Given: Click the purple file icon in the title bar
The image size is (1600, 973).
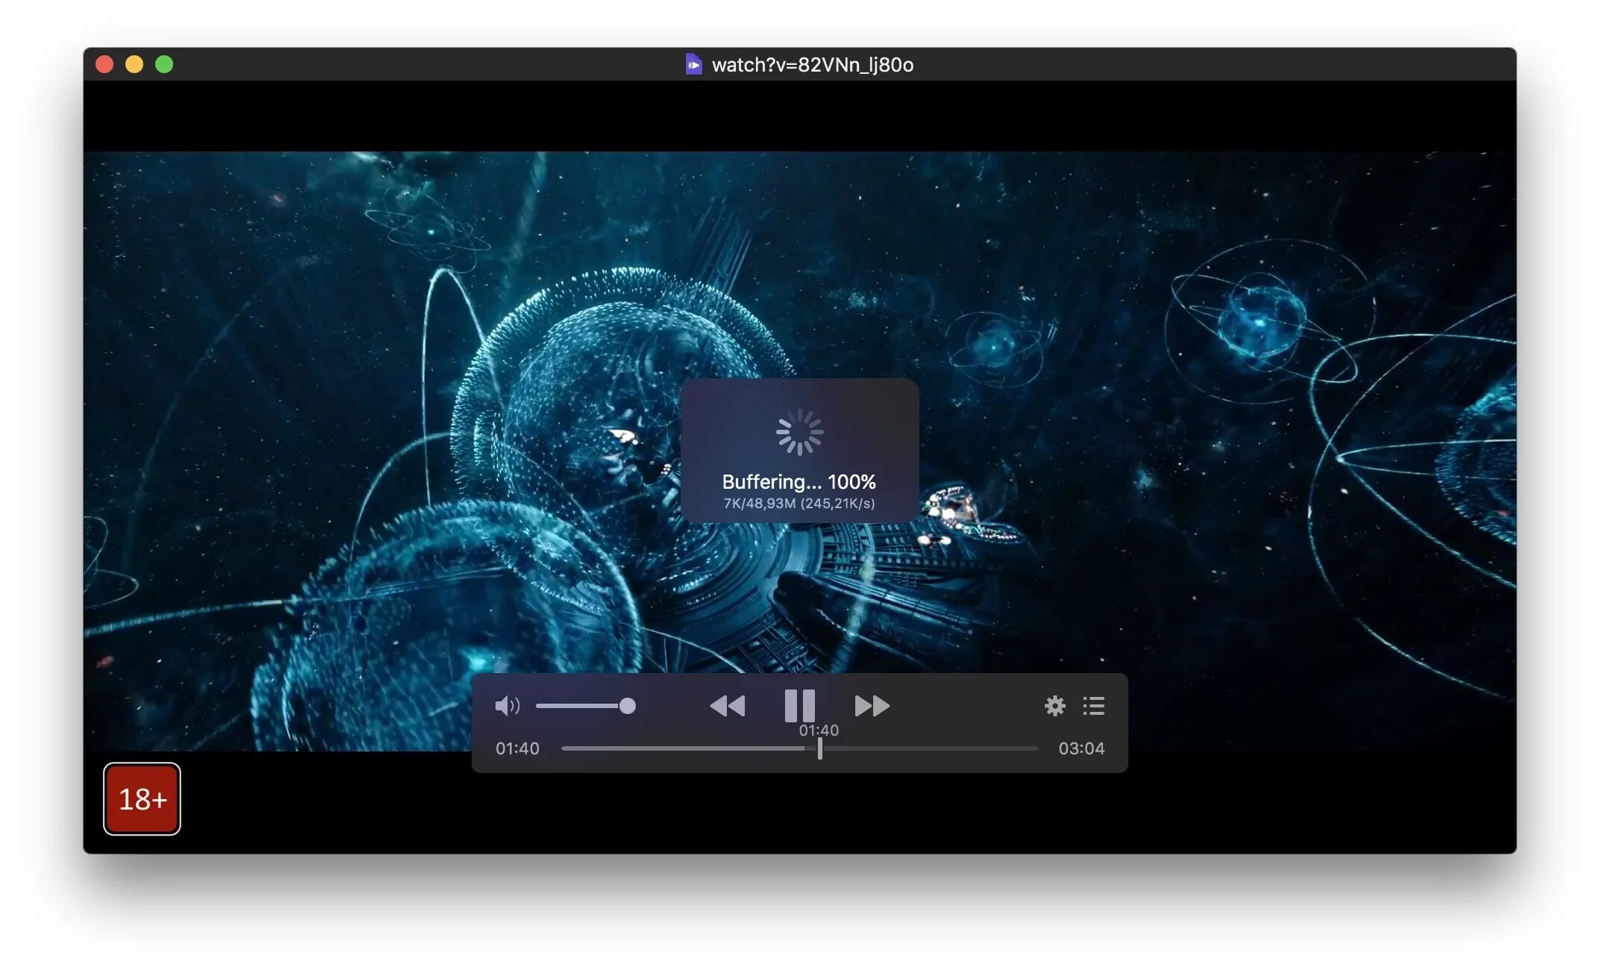Looking at the screenshot, I should click(693, 64).
